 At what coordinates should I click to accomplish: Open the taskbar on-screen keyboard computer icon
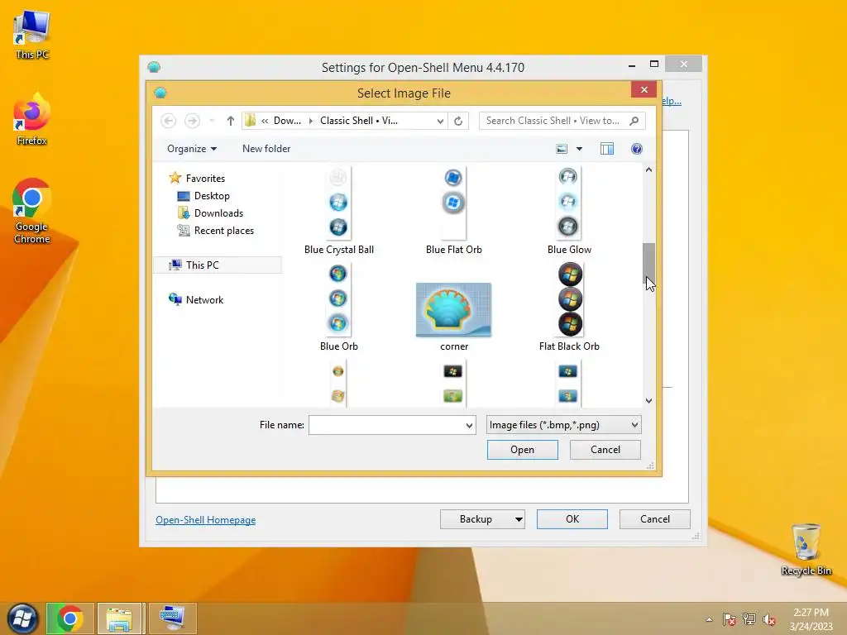172,618
